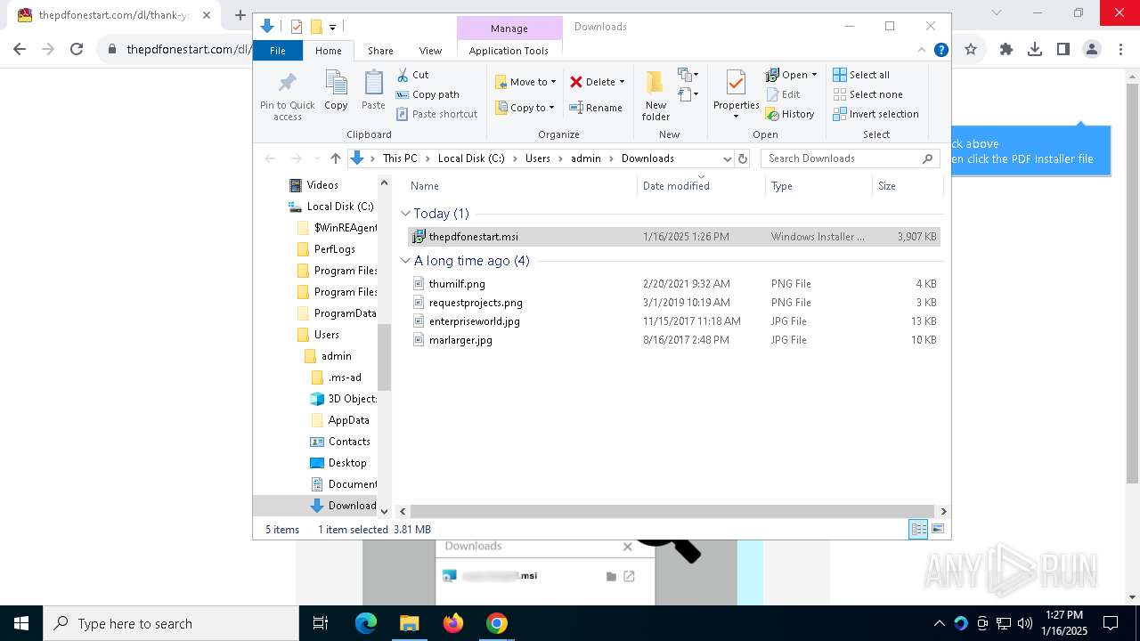1140x641 pixels.
Task: Open the Windows Start menu
Action: 21,623
